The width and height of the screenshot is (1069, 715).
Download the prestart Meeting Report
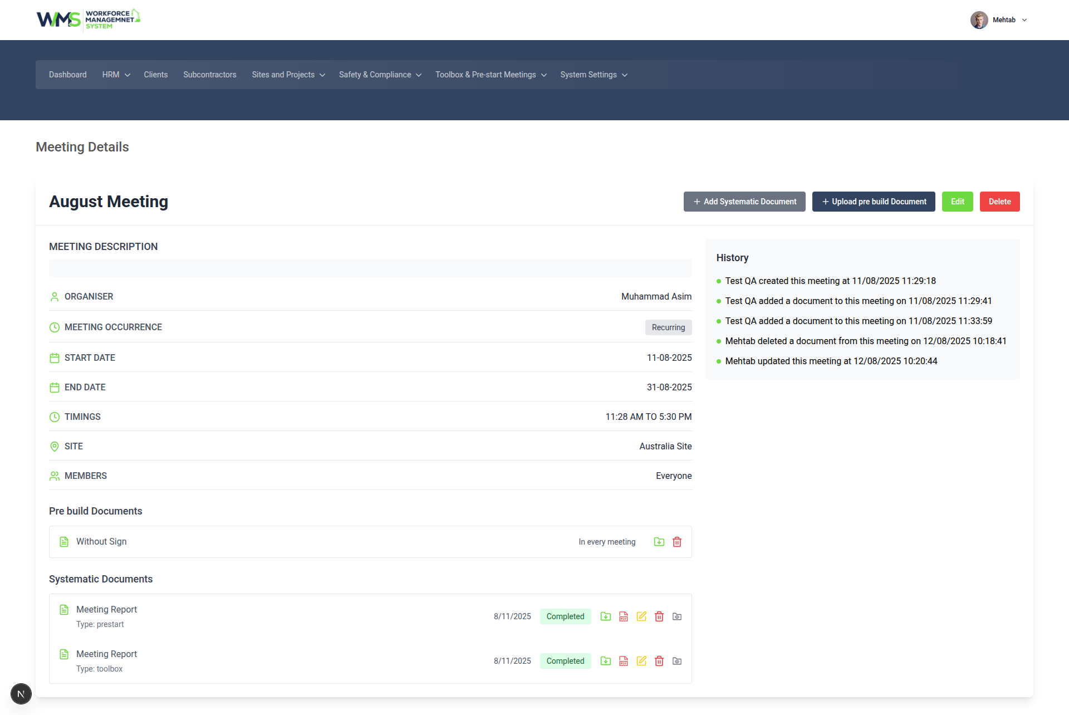click(x=606, y=616)
